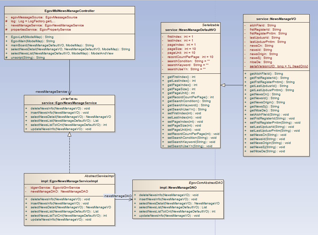Click the service::EgovNewsManageService interface header
This screenshot has height=235, width=318.
69,103
